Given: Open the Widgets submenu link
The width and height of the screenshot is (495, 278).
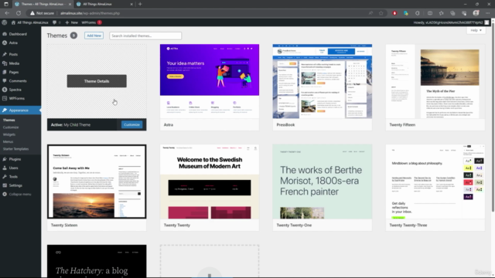Looking at the screenshot, I should click(x=9, y=134).
